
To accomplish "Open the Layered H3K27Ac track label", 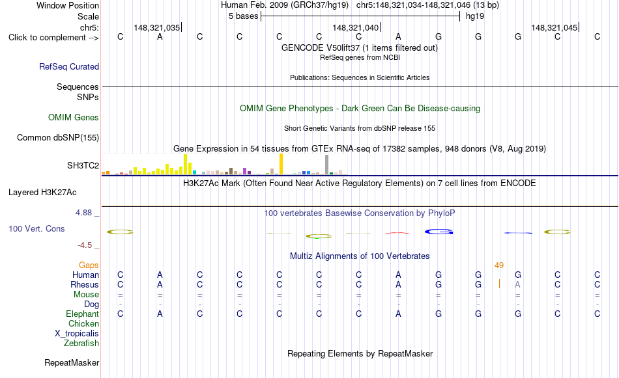I will [42, 193].
